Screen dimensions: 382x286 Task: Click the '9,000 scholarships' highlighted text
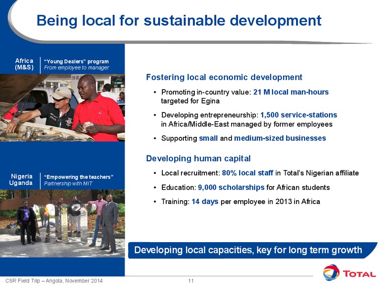231,187
